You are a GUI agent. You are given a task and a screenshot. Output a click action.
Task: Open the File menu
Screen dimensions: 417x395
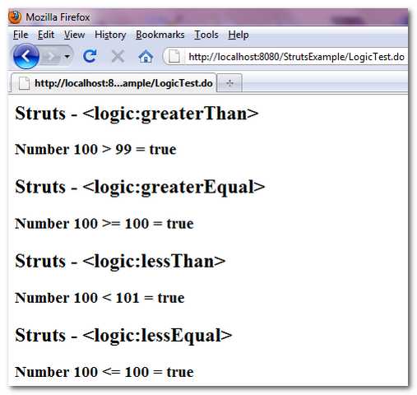(21, 35)
